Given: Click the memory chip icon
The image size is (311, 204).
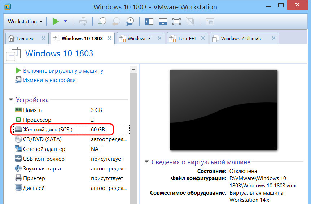Looking at the screenshot, I should 18,110.
